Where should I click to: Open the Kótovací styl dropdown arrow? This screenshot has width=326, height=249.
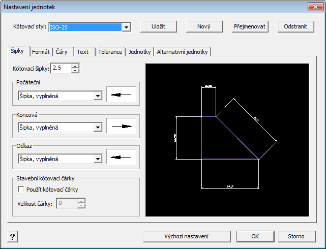(126, 27)
